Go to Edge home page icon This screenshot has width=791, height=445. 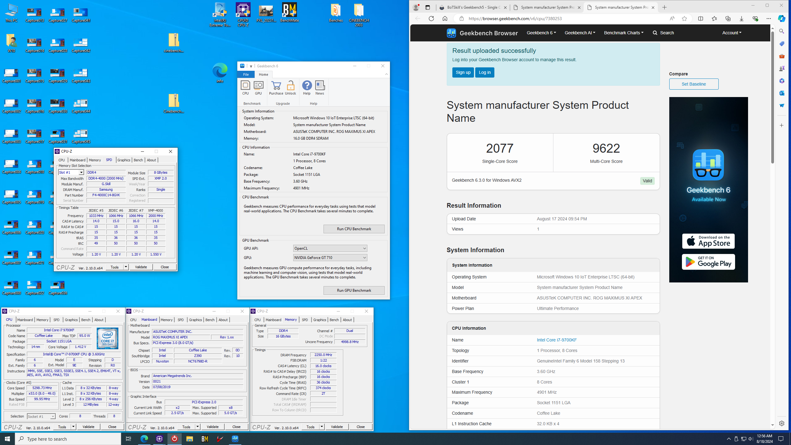pos(445,19)
